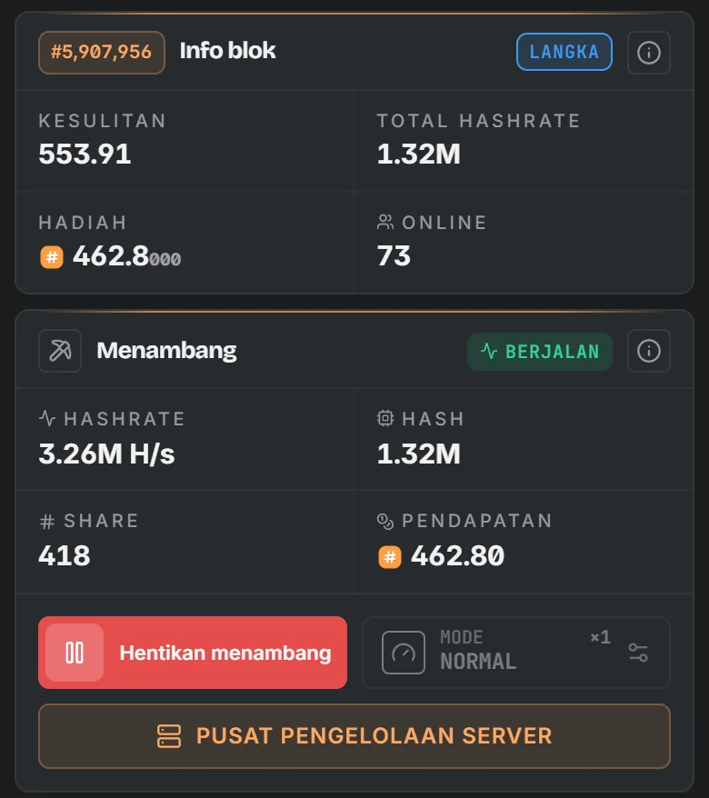Click the BERJALAN status badge
Screen dimensions: 709x798
540,351
